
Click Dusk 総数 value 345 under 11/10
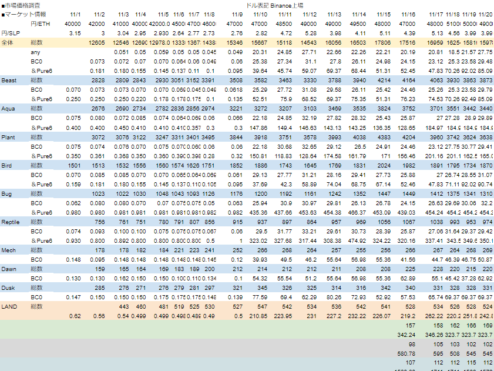pyautogui.click(x=262, y=289)
